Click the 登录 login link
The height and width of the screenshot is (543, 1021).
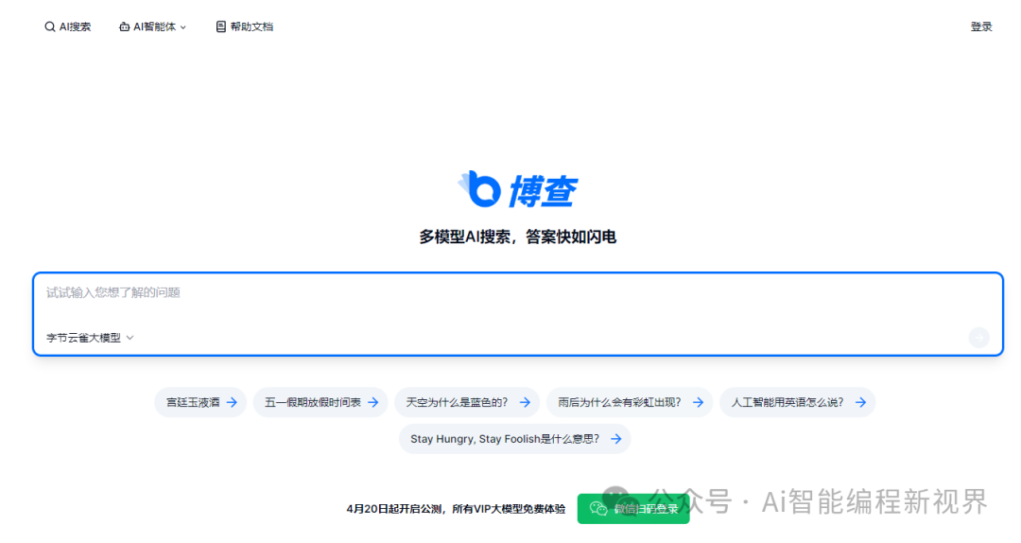tap(980, 26)
